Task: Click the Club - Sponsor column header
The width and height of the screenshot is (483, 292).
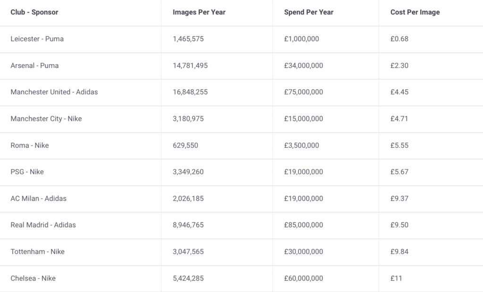Action: (x=34, y=12)
